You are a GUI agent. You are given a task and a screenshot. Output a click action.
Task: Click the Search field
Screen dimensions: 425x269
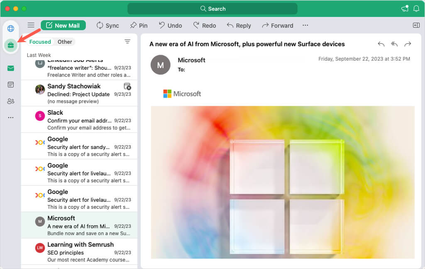tap(212, 9)
